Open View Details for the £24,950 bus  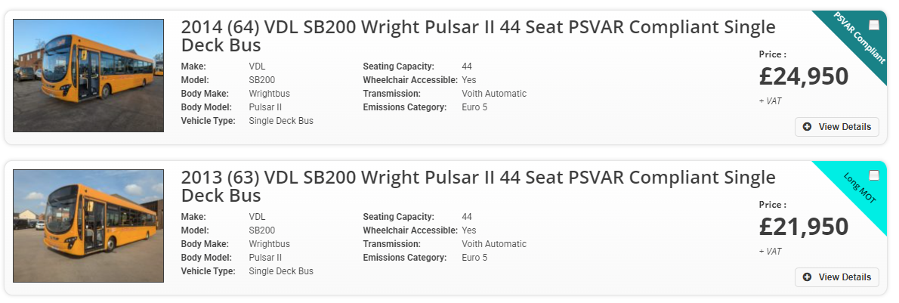tap(837, 127)
